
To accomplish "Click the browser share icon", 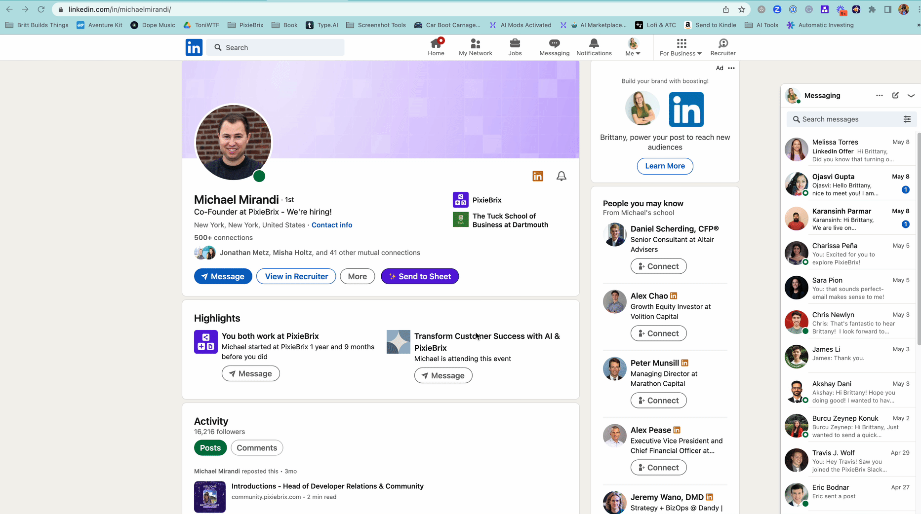I will coord(726,9).
